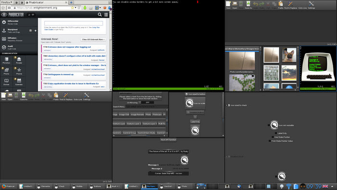Open Settings in upper-right editor toolbar
The height and width of the screenshot is (190, 337).
[311, 5]
